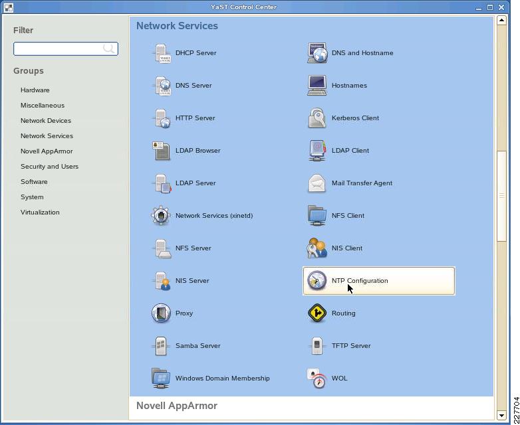520x425 pixels.
Task: Open the NFS Client icon
Action: coord(317,215)
